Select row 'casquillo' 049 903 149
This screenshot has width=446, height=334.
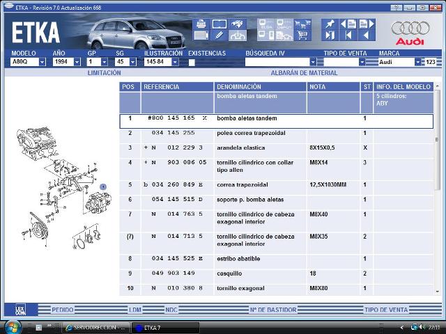point(276,276)
